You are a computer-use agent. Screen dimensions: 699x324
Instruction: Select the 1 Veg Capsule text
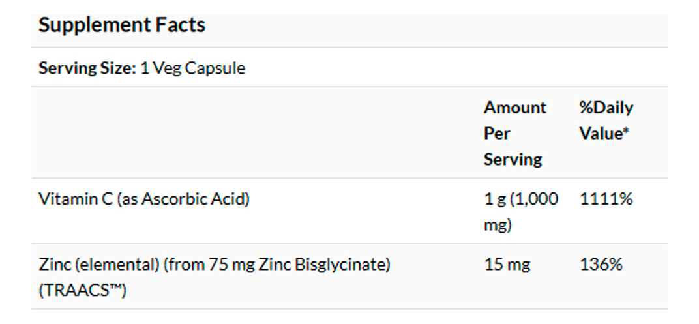pos(193,68)
